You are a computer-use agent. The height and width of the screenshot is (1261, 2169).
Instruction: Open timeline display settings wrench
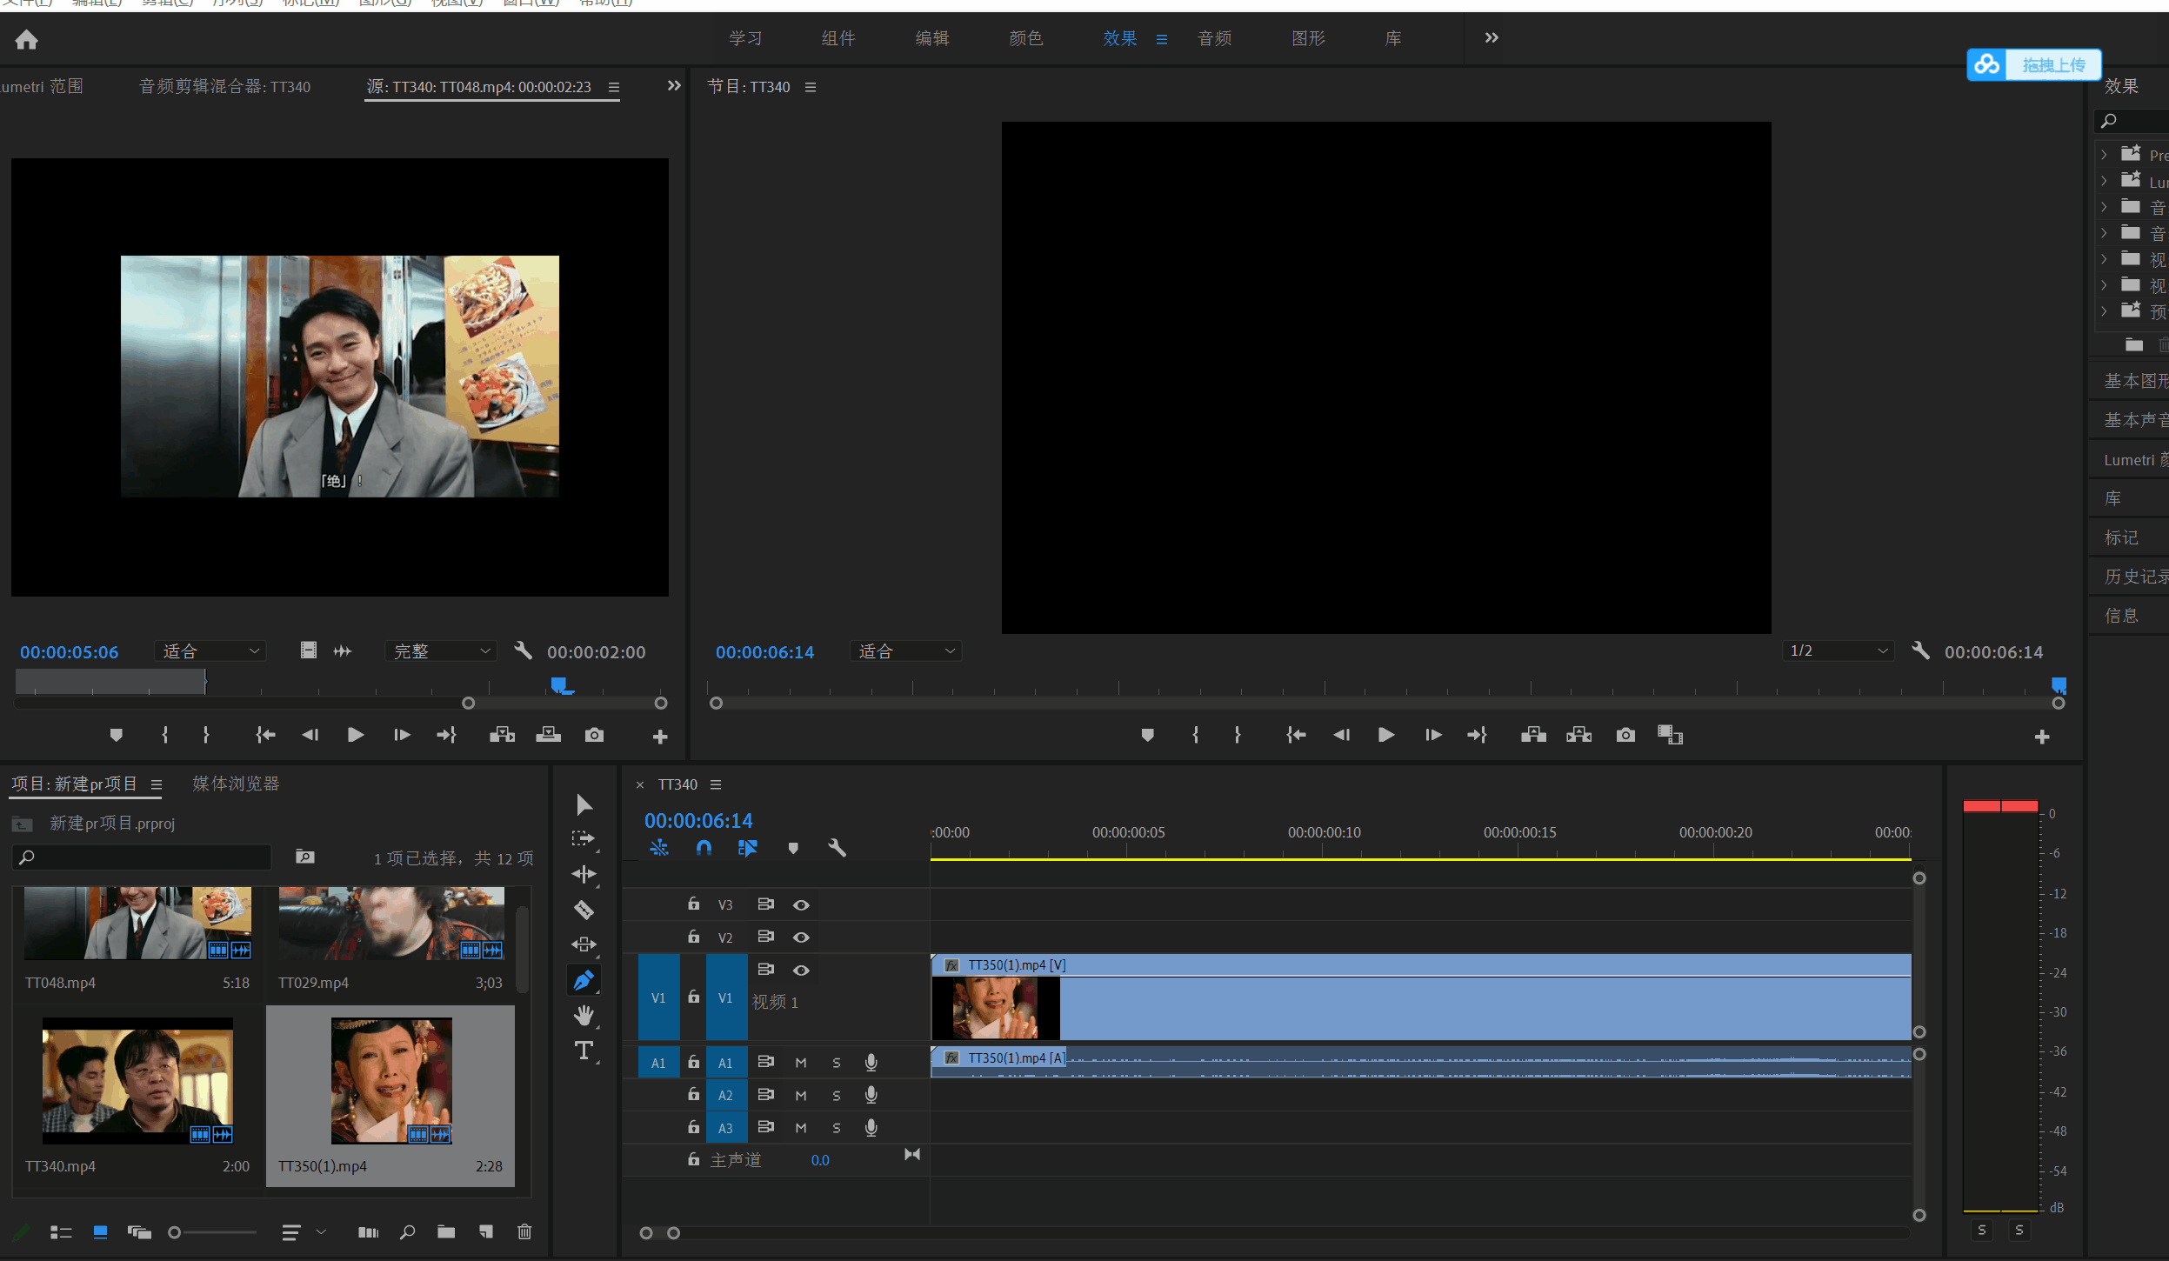coord(837,847)
